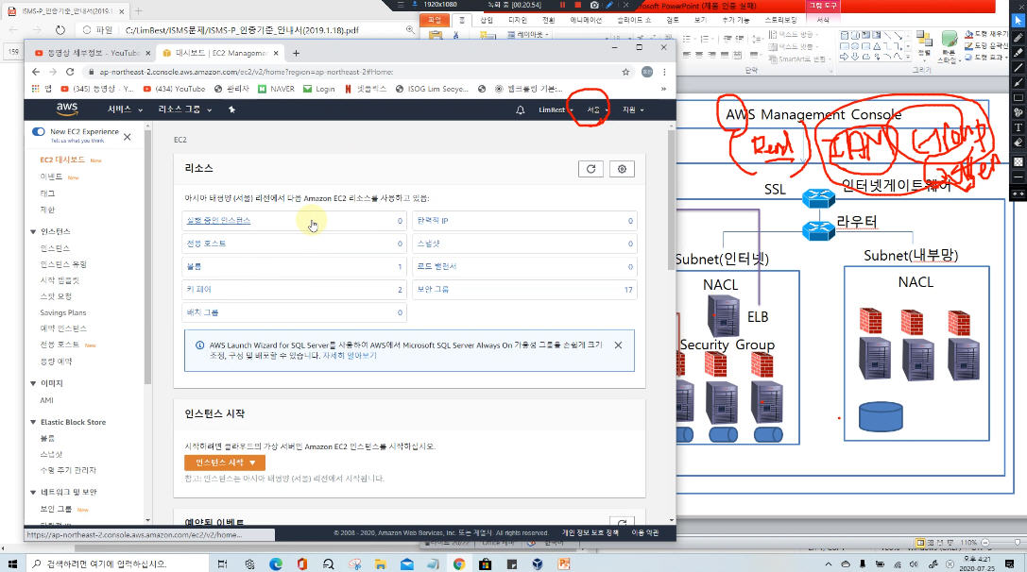1027x572 pixels.
Task: Click the AWS logo in console header
Action: pos(67,109)
